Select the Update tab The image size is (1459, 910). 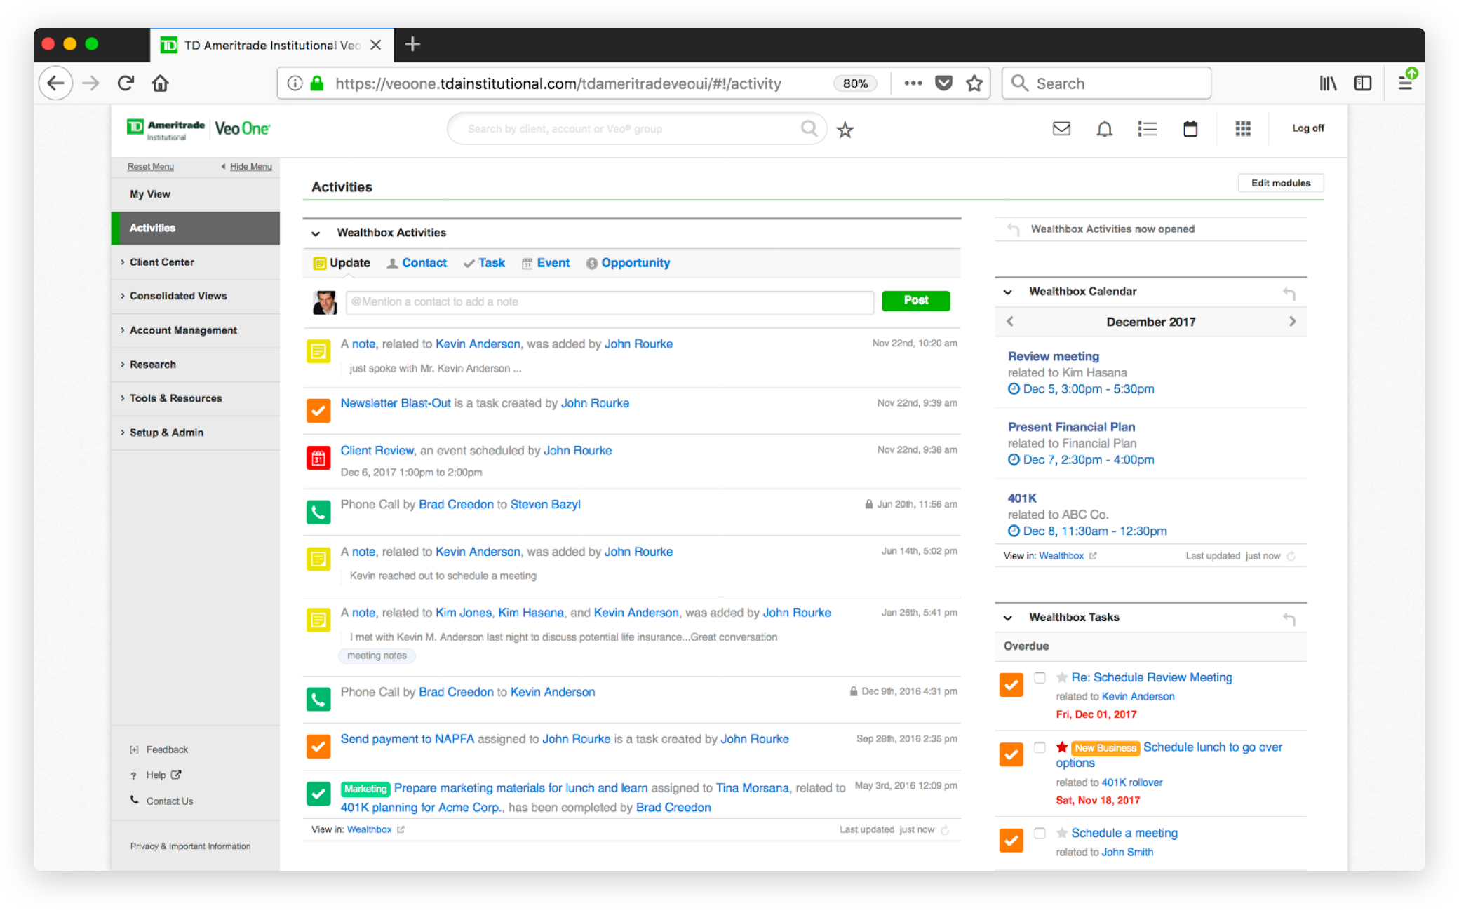coord(342,263)
